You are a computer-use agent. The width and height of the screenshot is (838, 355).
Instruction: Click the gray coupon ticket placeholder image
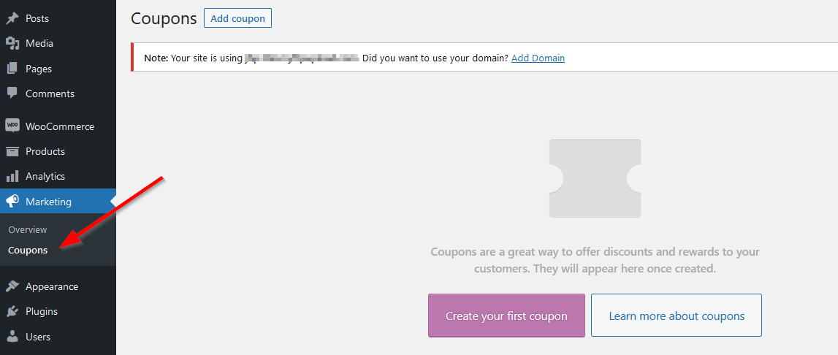595,178
